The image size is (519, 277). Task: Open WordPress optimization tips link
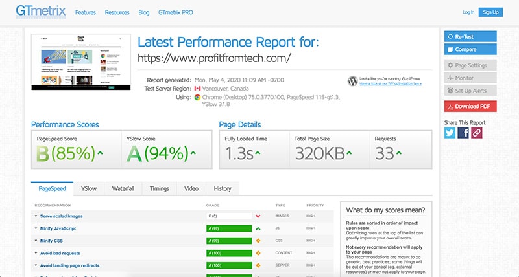click(391, 84)
